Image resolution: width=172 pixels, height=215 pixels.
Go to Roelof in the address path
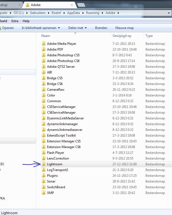point(56,13)
